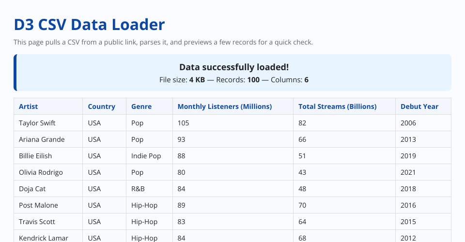Viewport: 465px width, 242px height.
Task: Click the D3 CSV Data Loader heading
Action: 89,24
